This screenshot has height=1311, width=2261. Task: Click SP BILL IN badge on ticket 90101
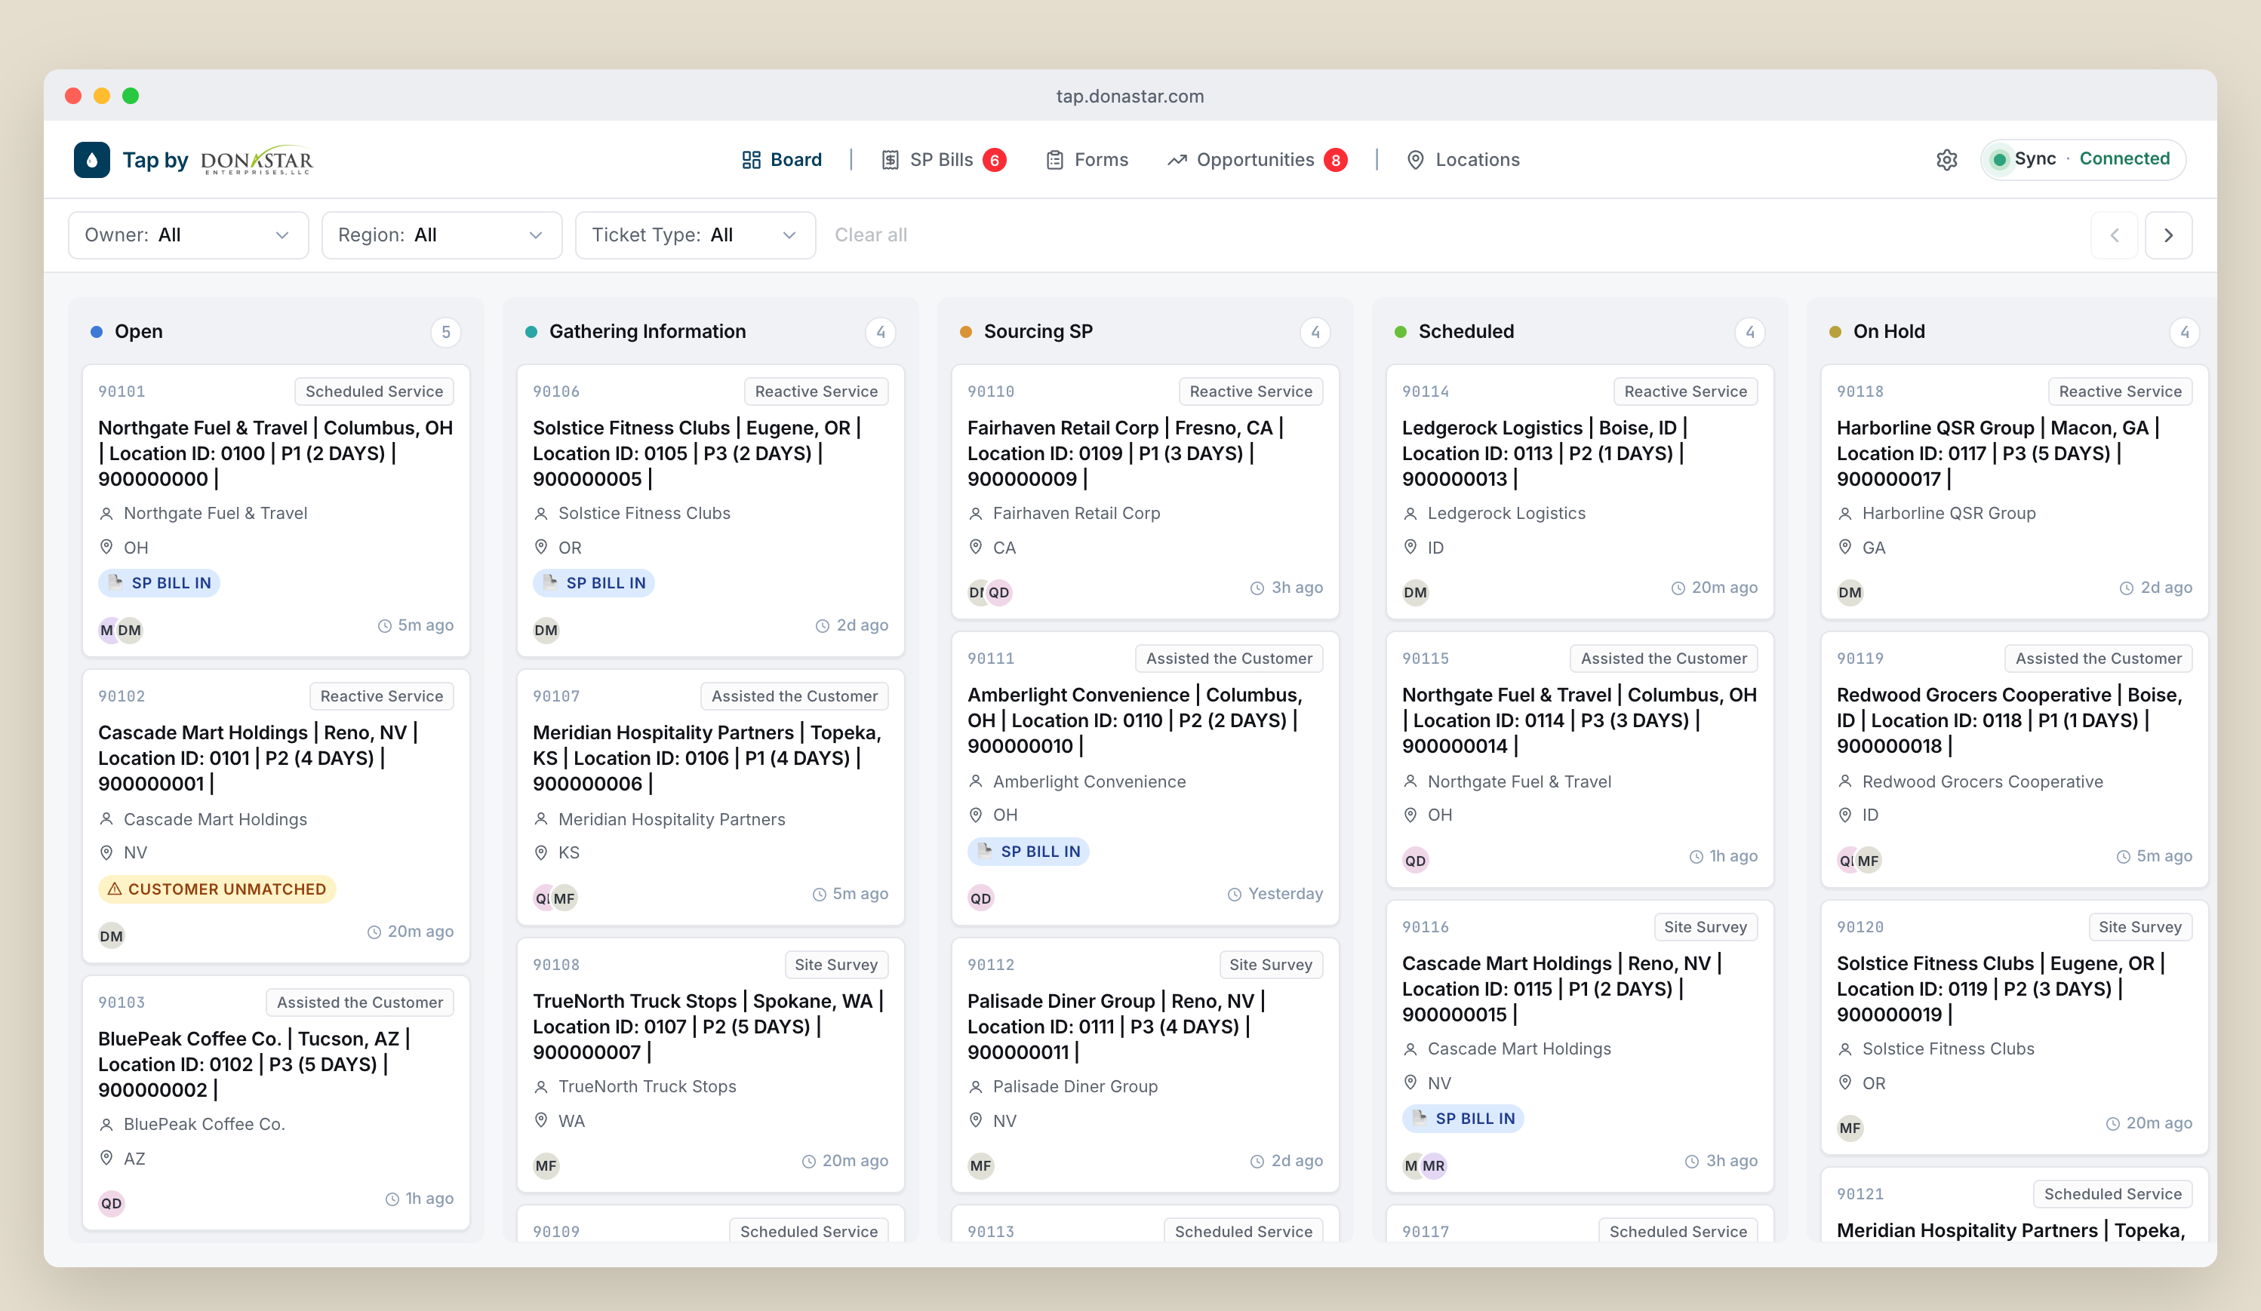pyautogui.click(x=160, y=583)
